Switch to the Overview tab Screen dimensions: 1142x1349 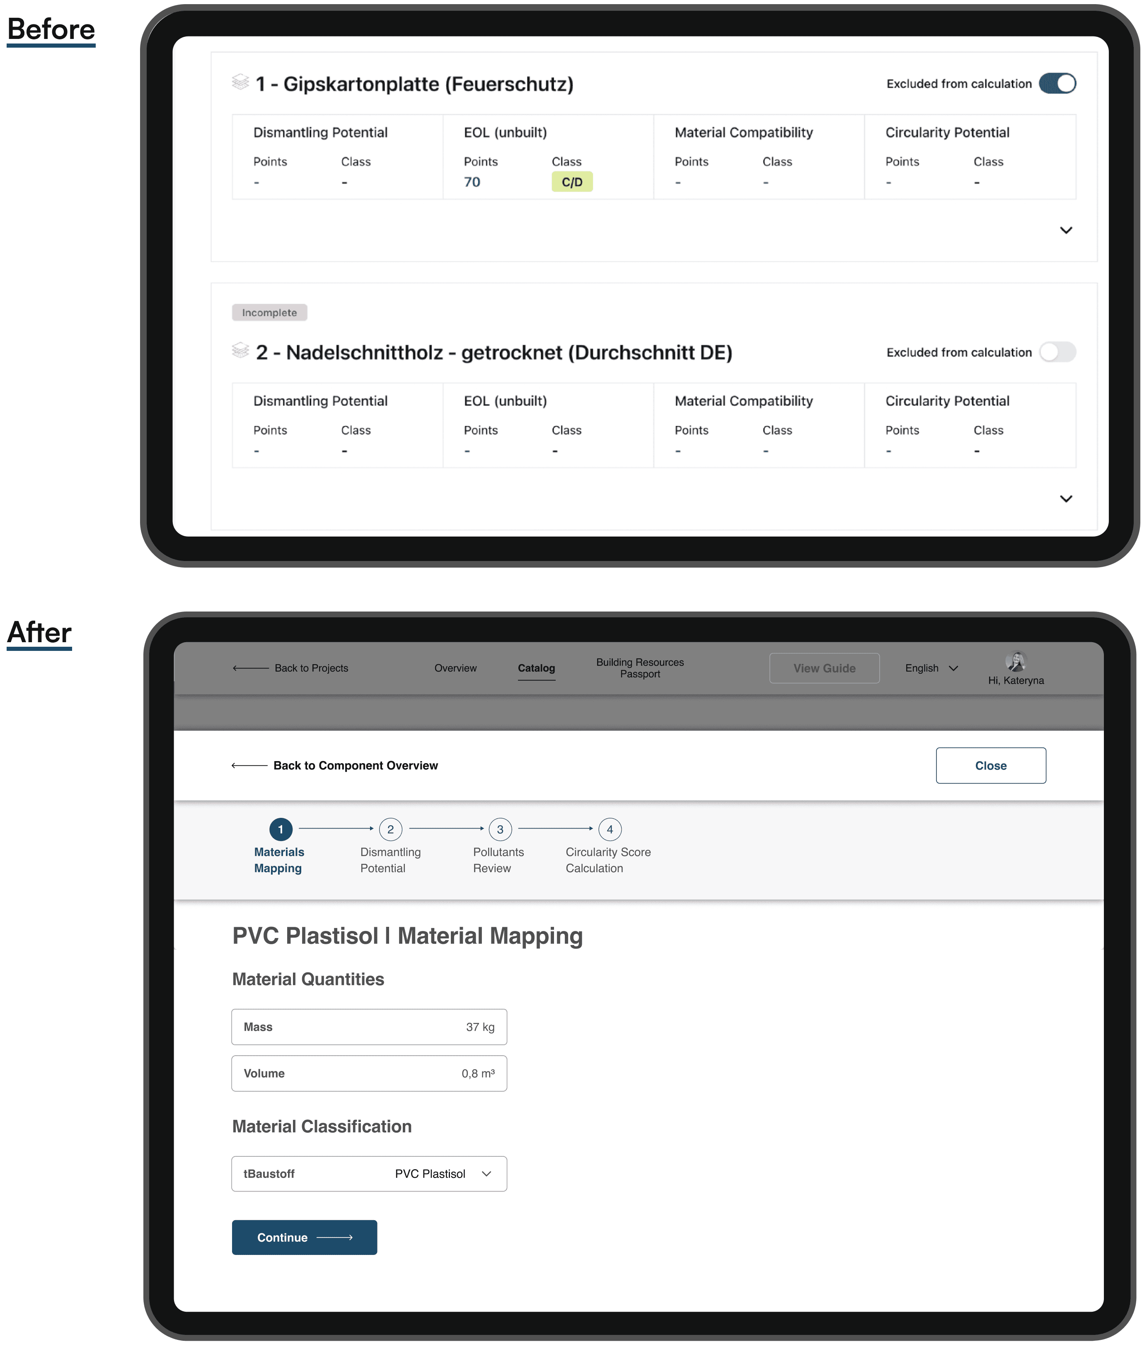coord(455,668)
